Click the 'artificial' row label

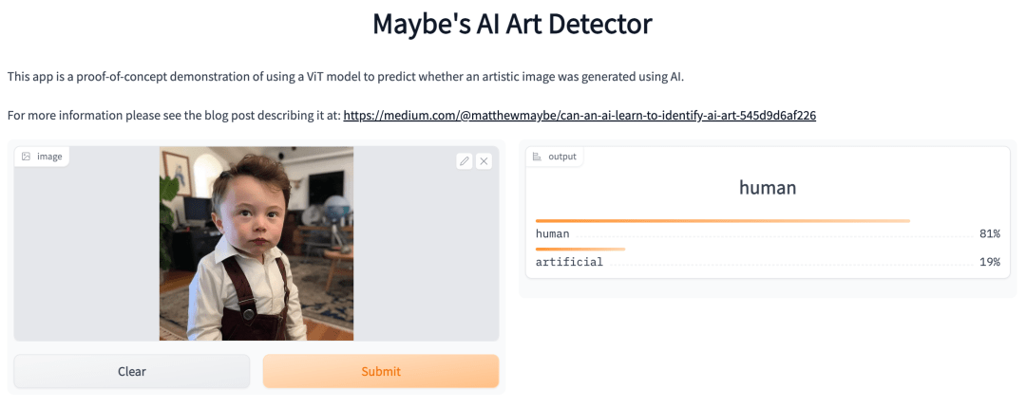(569, 262)
